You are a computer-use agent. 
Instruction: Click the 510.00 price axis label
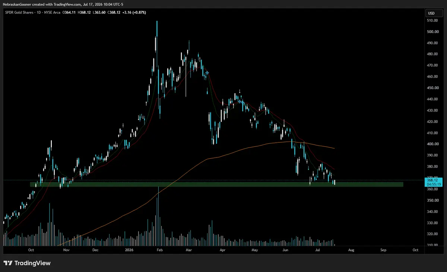(432, 21)
